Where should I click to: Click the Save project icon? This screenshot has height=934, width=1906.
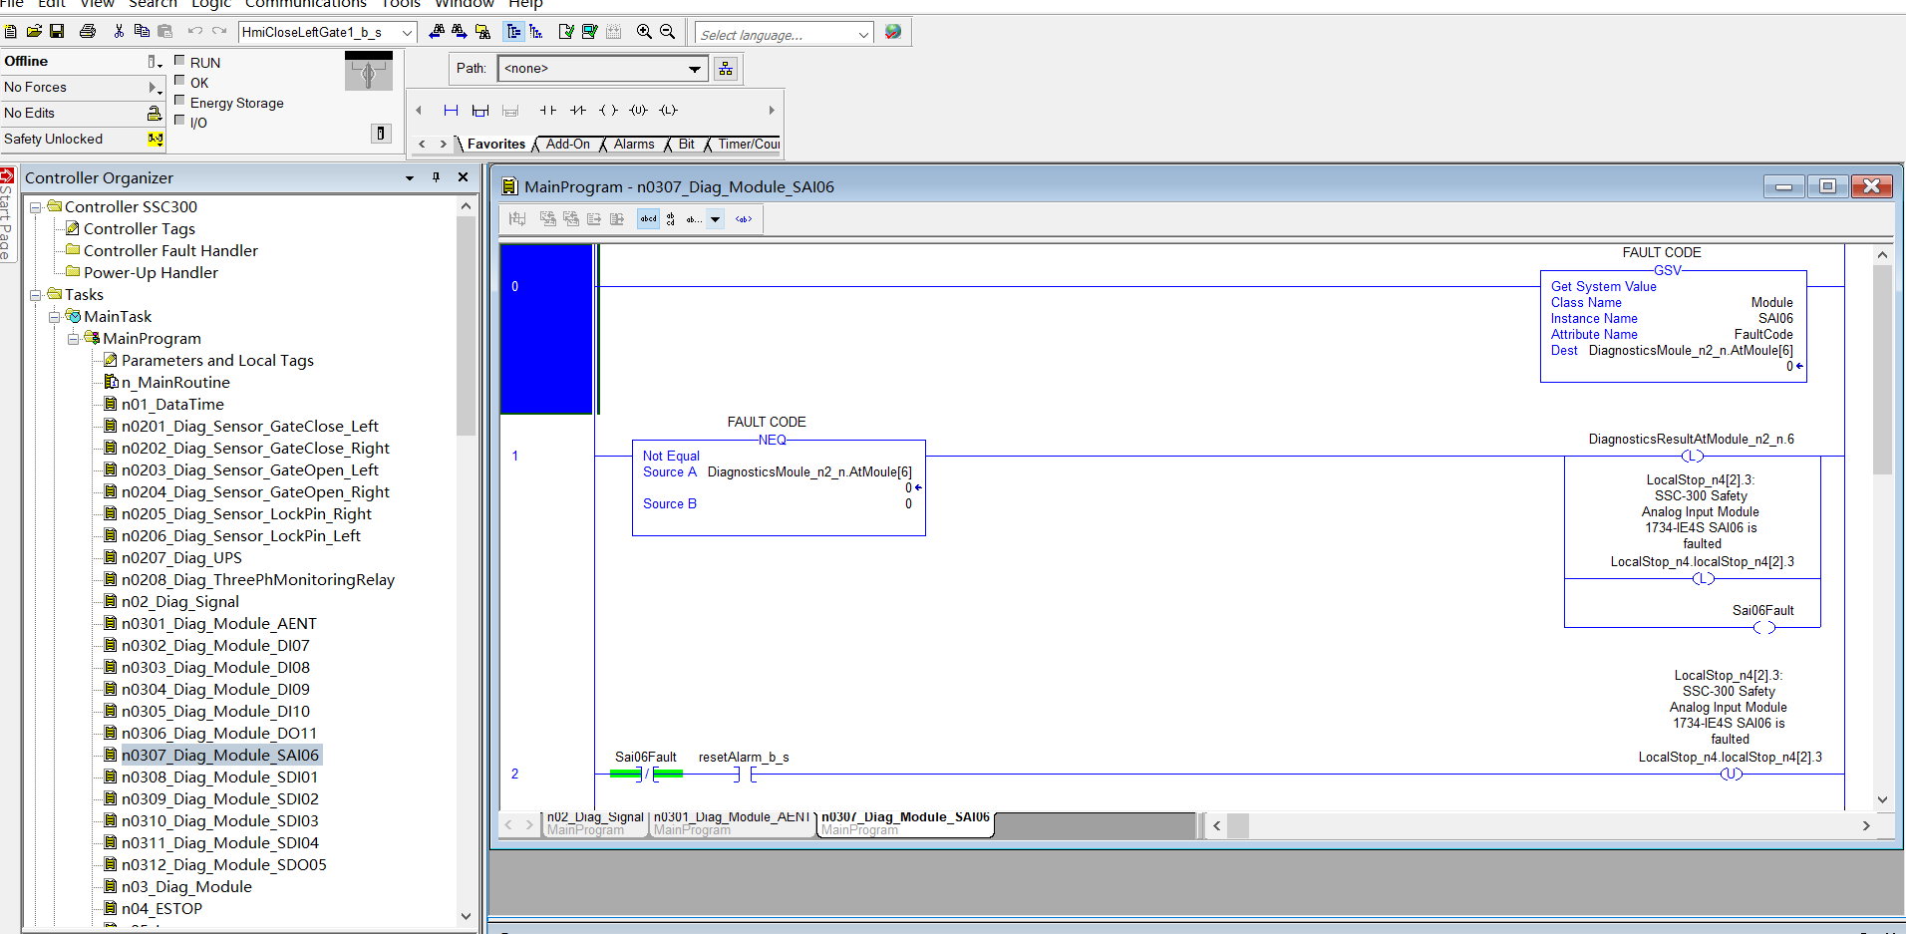(x=57, y=32)
